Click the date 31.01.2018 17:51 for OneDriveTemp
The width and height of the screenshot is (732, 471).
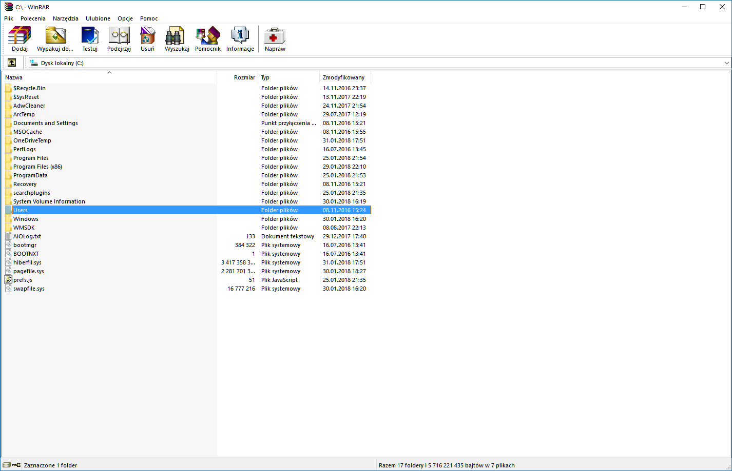[x=344, y=140]
